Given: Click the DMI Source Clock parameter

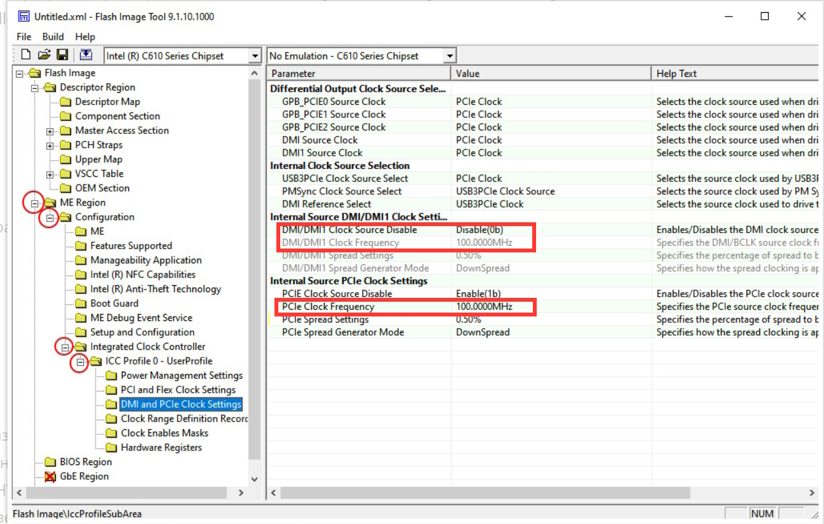Looking at the screenshot, I should pyautogui.click(x=320, y=140).
